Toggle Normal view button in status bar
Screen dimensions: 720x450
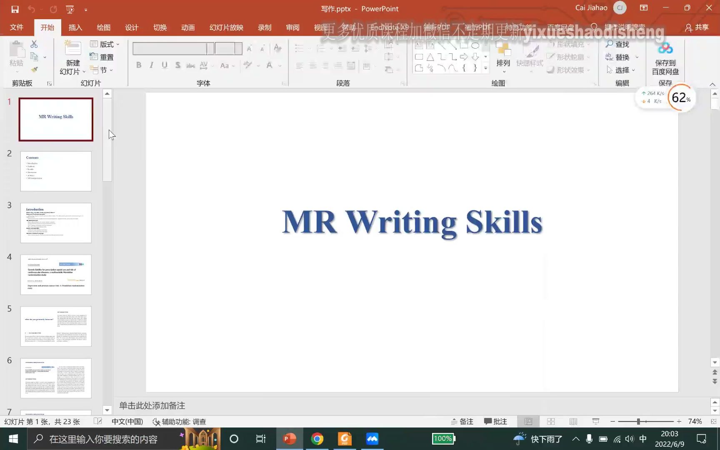coord(528,422)
